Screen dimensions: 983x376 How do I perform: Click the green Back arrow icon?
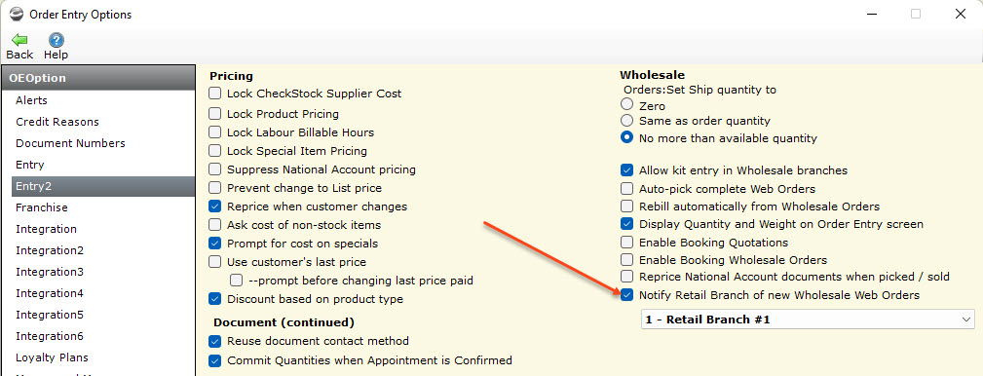coord(19,41)
